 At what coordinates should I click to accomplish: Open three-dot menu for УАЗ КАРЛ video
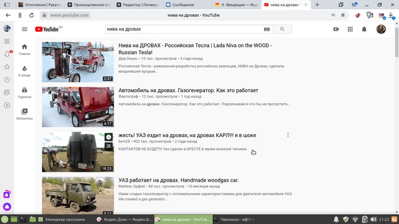[288, 135]
